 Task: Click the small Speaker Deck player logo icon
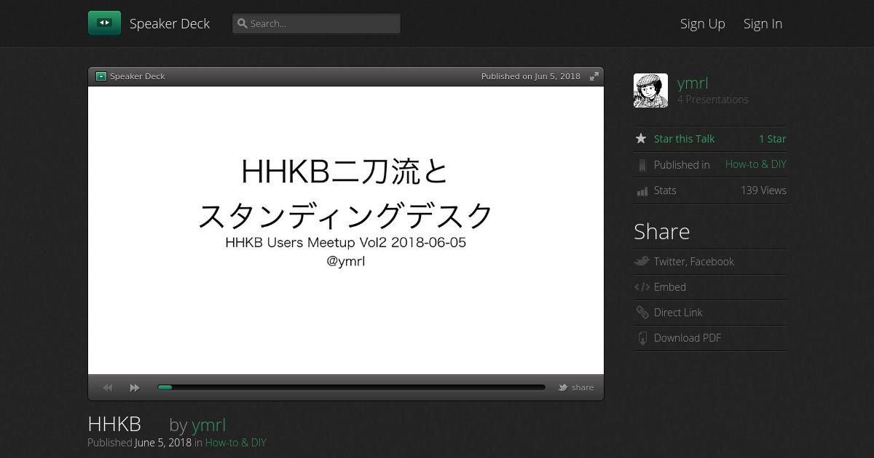pos(101,76)
